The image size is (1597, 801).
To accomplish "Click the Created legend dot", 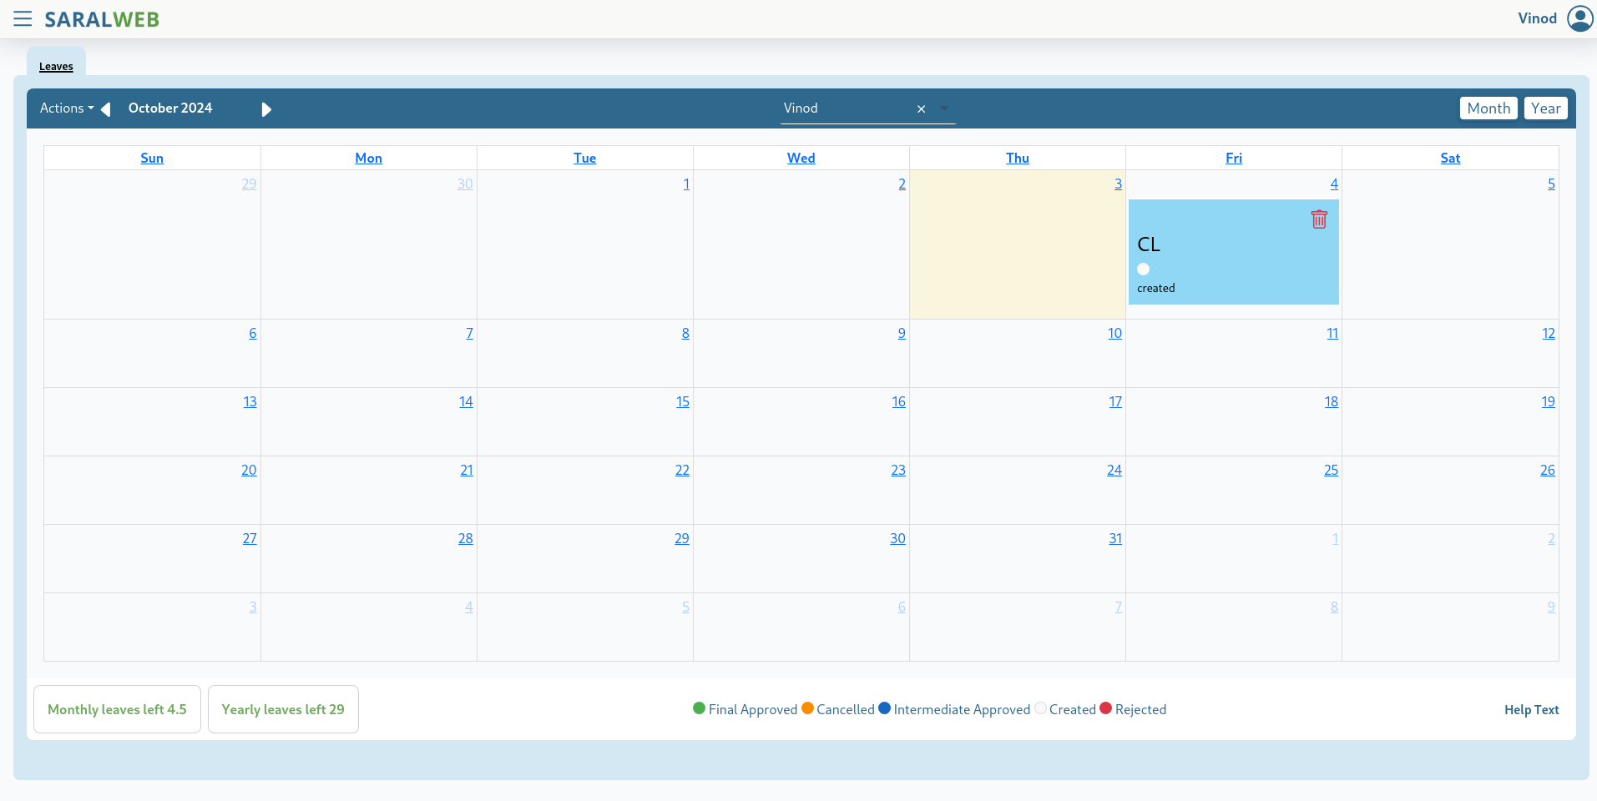I will click(1040, 708).
